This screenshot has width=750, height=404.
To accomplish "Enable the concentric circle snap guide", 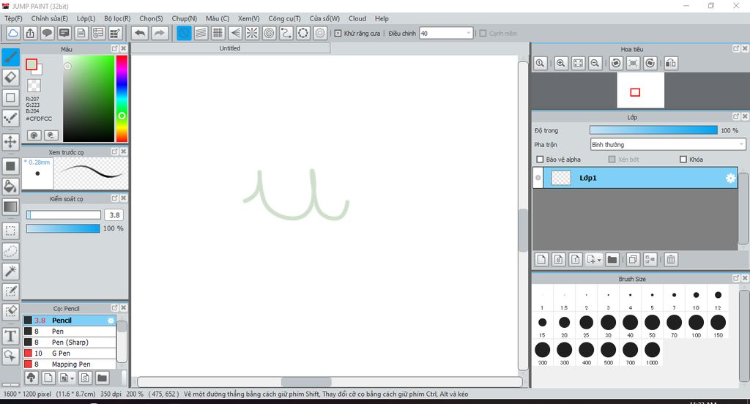I will tap(270, 33).
